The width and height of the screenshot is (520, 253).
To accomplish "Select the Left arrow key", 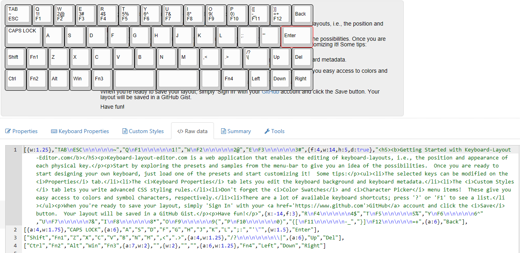I will pos(259,80).
